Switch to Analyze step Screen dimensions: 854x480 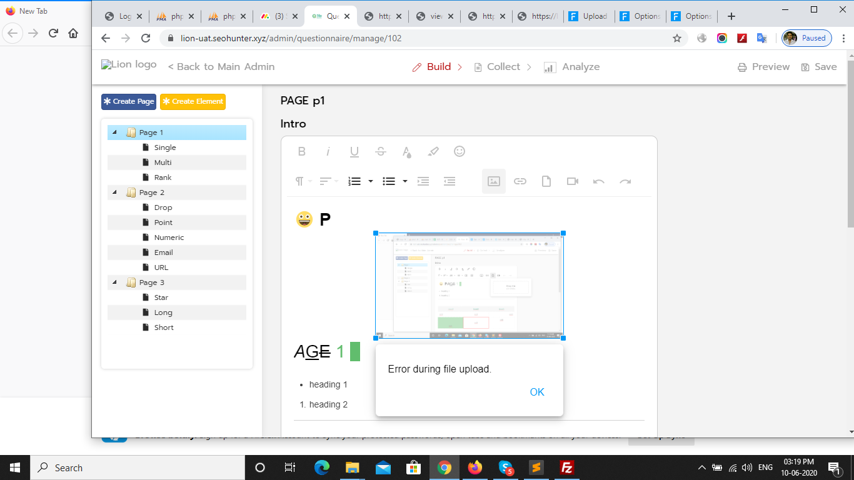(572, 67)
